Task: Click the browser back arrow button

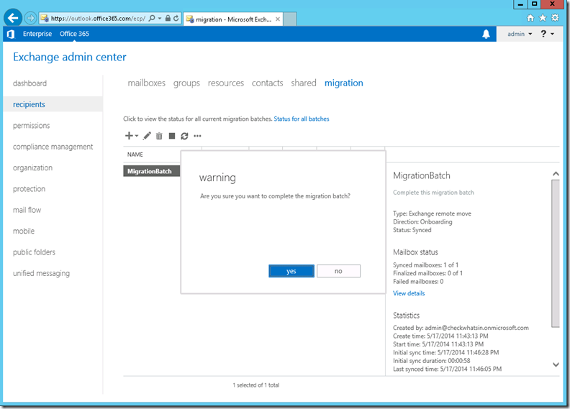Action: click(x=13, y=17)
